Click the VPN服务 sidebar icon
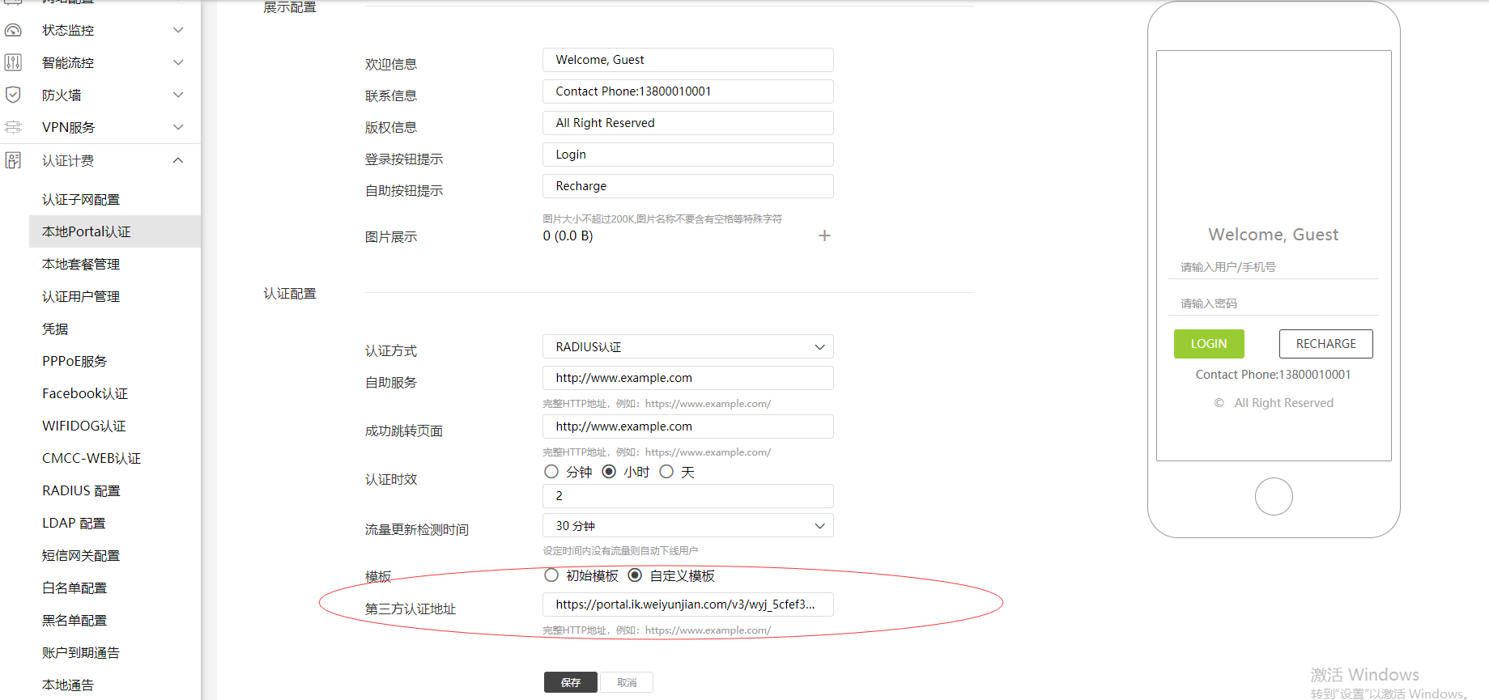 (x=13, y=127)
